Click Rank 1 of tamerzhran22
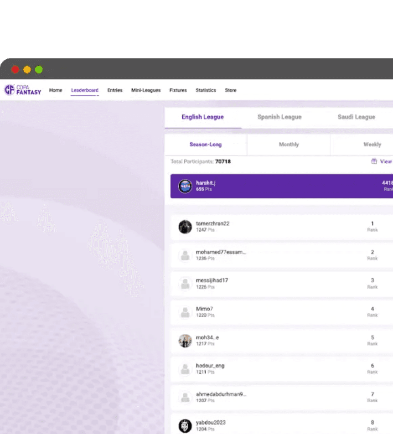Screen dimensions: 393x435 click(x=372, y=226)
